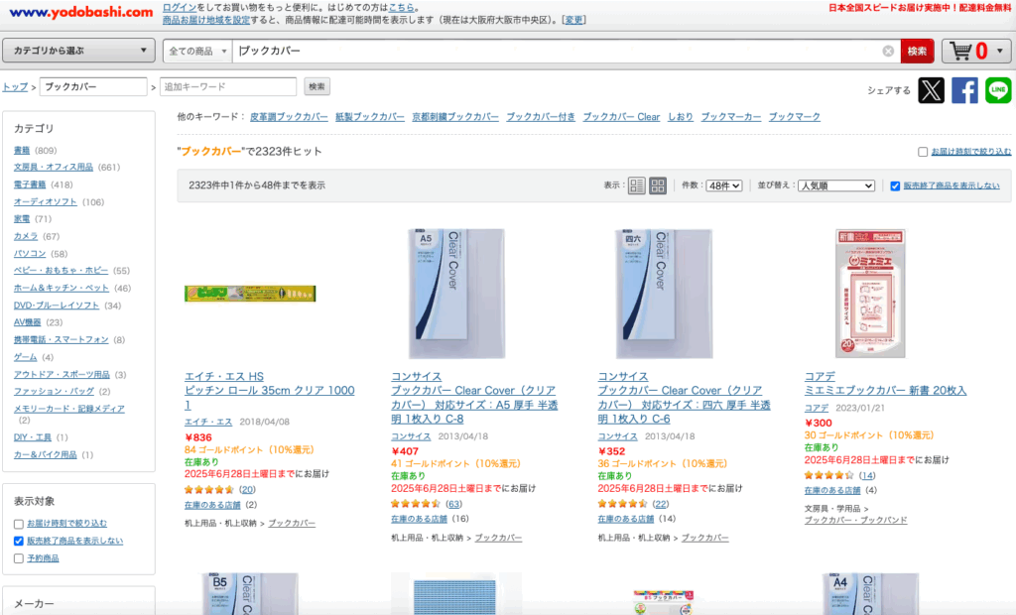Filter by 家電 category
The width and height of the screenshot is (1016, 615).
coord(22,219)
